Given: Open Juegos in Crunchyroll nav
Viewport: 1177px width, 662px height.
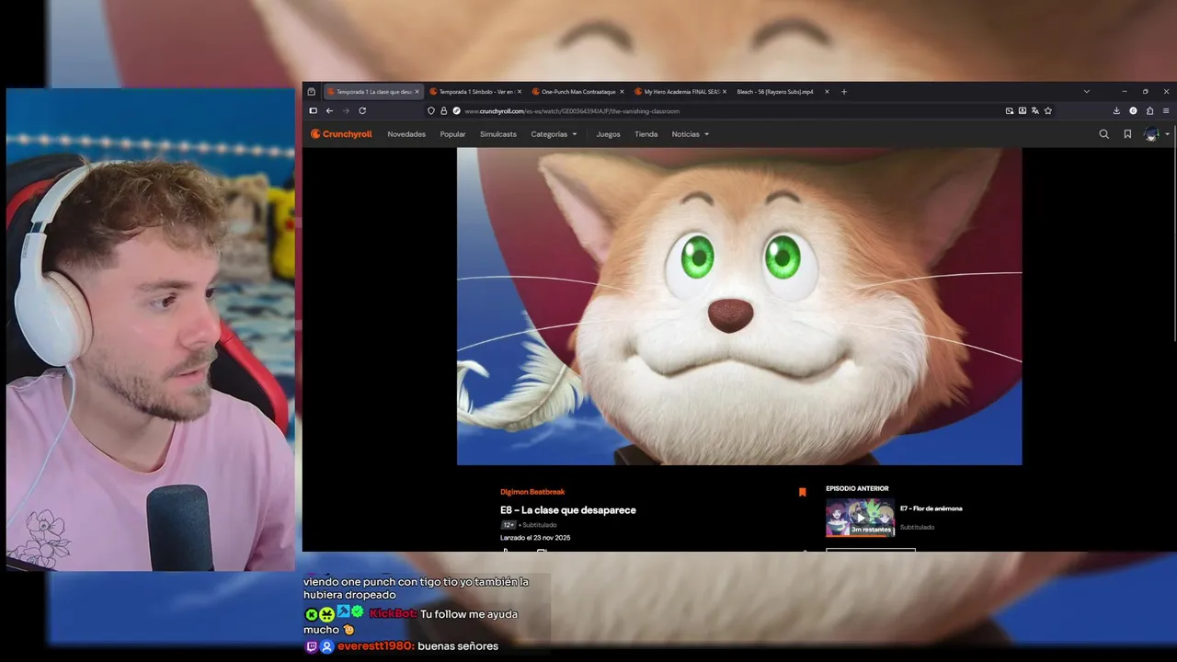Looking at the screenshot, I should click(x=608, y=134).
